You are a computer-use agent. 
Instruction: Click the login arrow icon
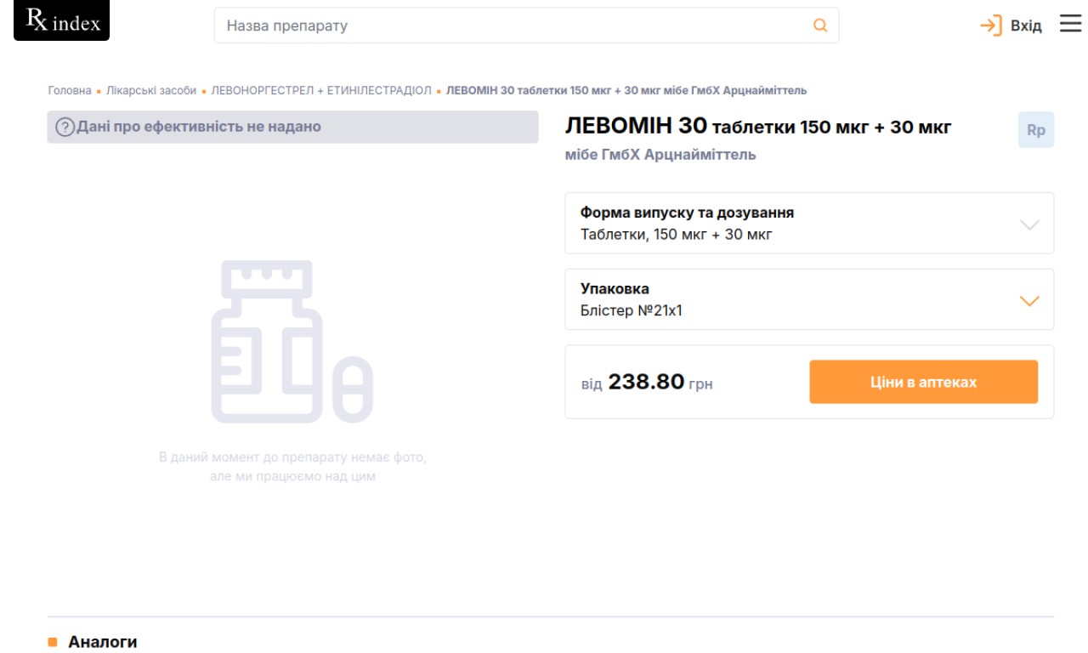click(x=991, y=26)
